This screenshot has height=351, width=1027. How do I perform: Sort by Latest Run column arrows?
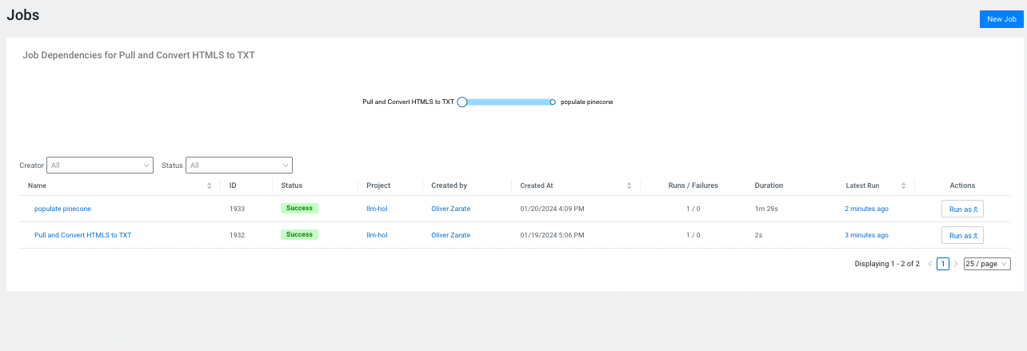pyautogui.click(x=904, y=185)
